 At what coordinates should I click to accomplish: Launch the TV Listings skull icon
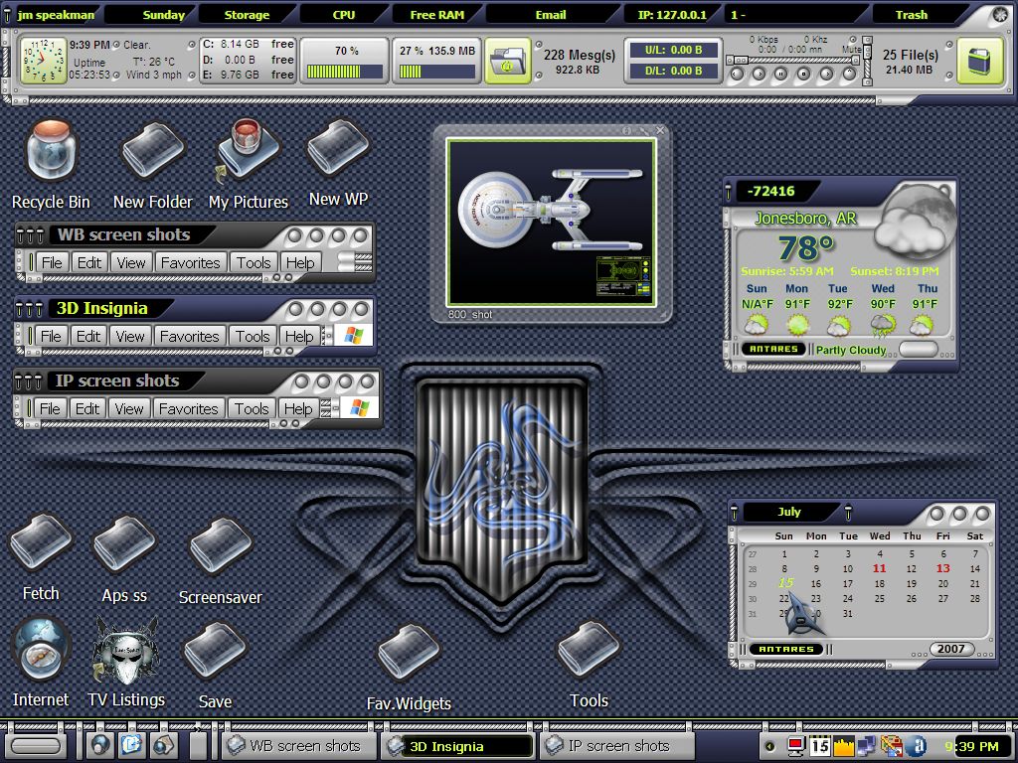click(x=126, y=651)
